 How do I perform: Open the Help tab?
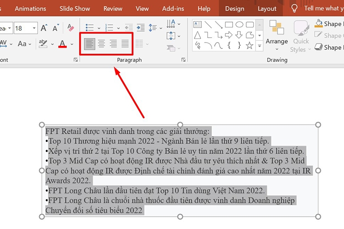tap(204, 9)
